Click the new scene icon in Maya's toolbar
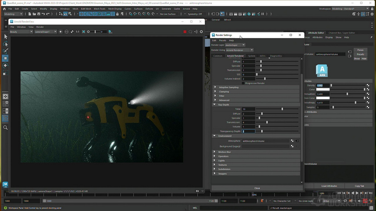This screenshot has height=211, width=376. (30, 14)
